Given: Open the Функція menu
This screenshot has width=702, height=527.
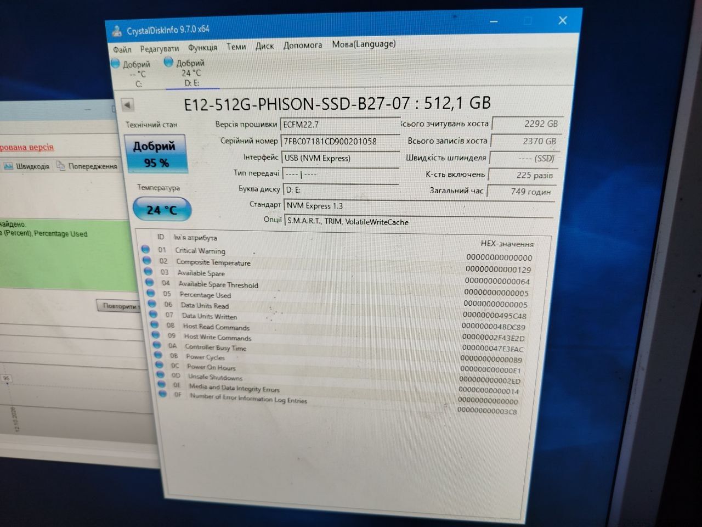Looking at the screenshot, I should [202, 47].
